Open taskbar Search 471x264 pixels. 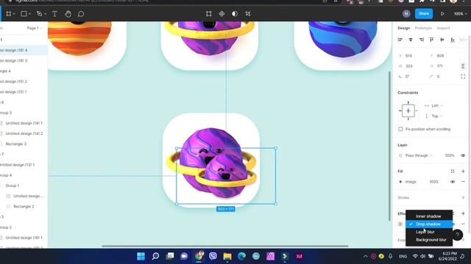coord(155,256)
